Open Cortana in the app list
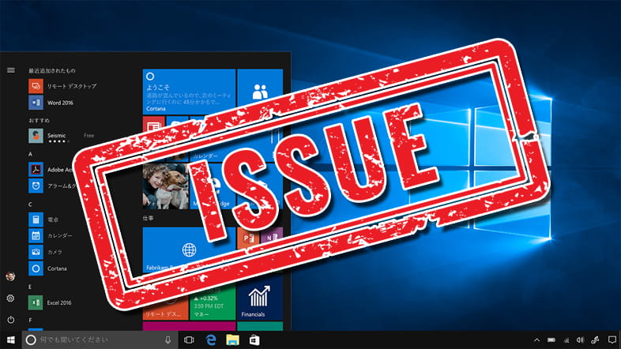 coord(48,268)
